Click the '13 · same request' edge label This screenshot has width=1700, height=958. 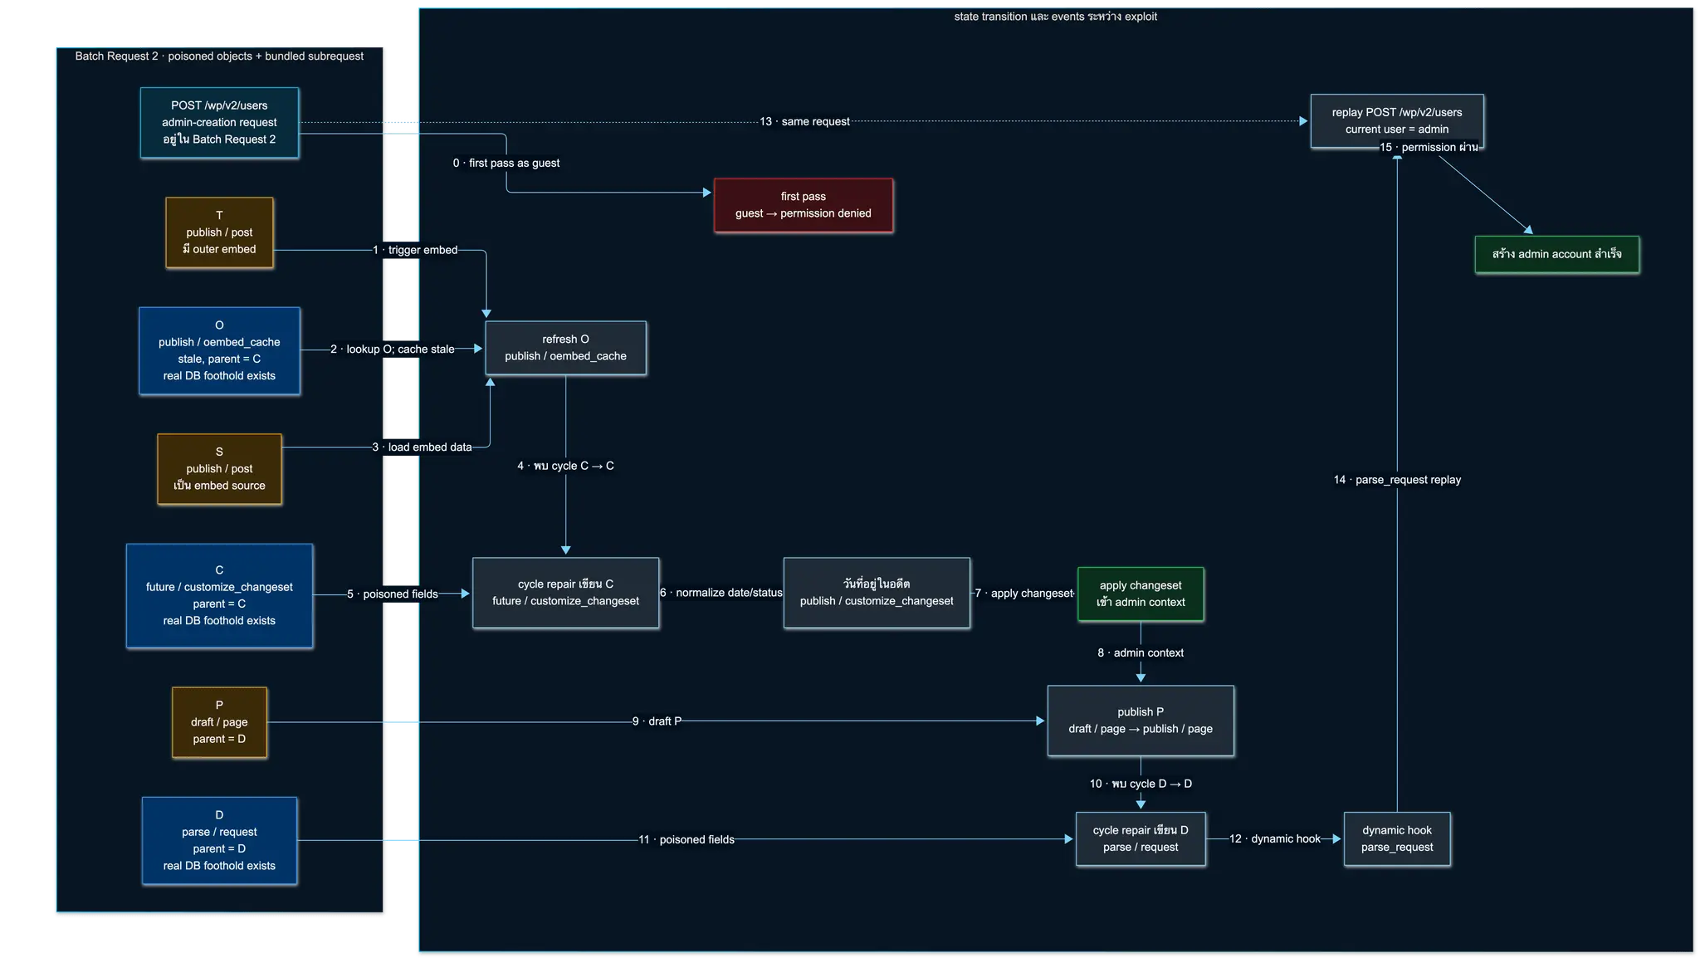804,121
